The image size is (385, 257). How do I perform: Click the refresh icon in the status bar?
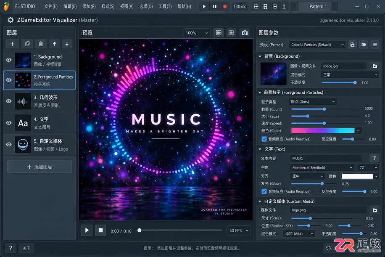328,248
